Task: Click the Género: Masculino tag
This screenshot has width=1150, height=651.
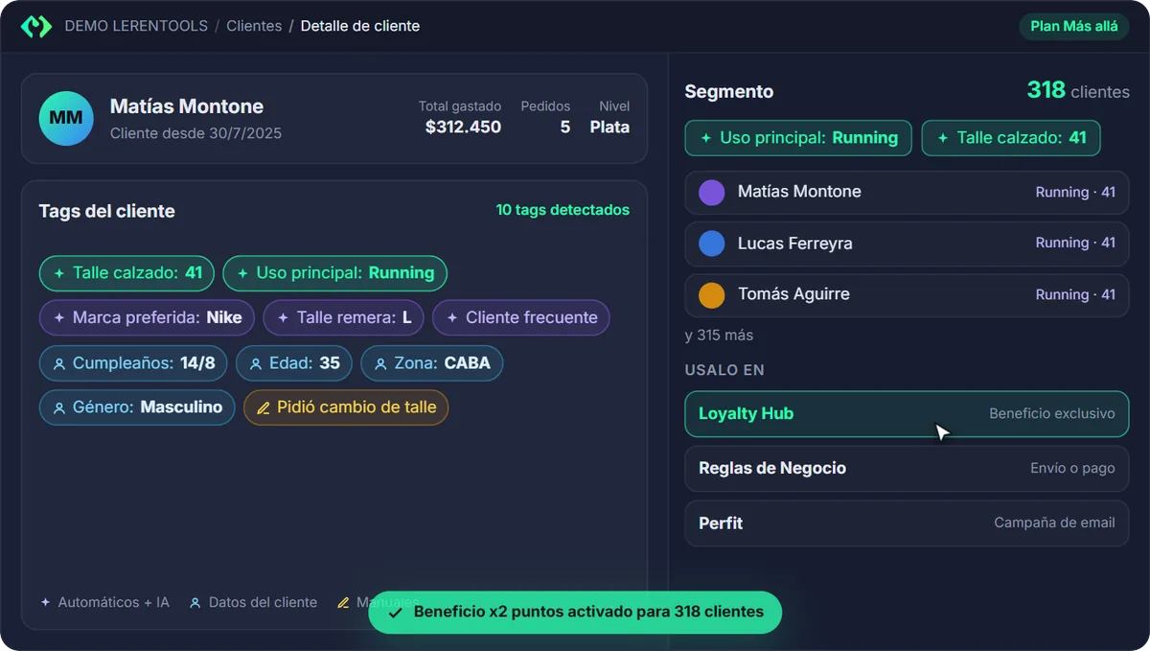Action: tap(137, 407)
